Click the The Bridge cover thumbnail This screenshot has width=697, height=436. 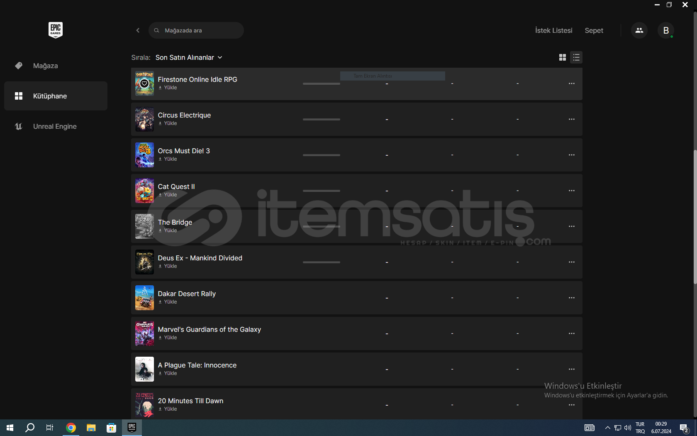pos(144,226)
